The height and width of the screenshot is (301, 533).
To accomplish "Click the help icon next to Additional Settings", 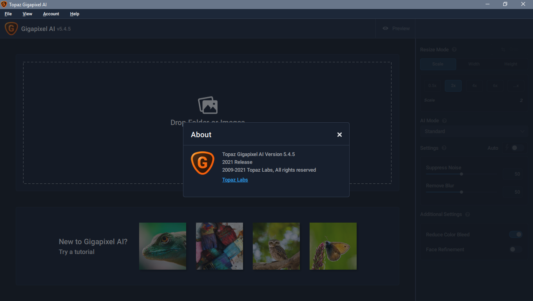I will click(467, 214).
